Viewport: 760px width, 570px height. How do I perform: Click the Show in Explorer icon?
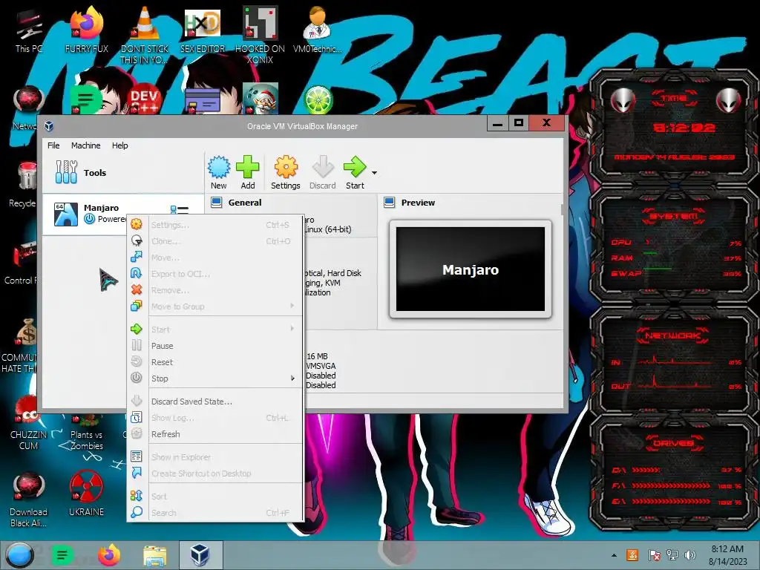tap(137, 456)
